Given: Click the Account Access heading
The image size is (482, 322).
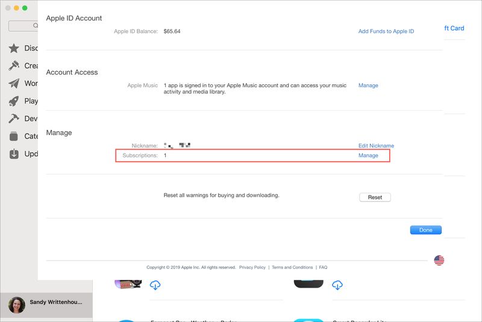Looking at the screenshot, I should (x=72, y=72).
